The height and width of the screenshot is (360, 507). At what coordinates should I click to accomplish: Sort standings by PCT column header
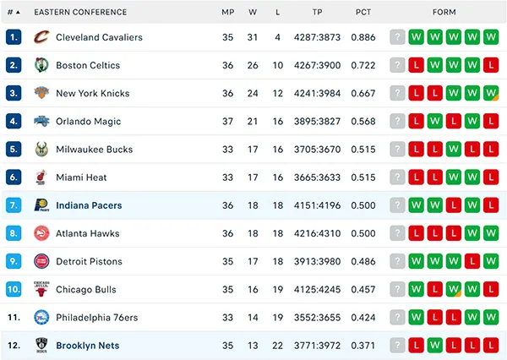[x=363, y=13]
